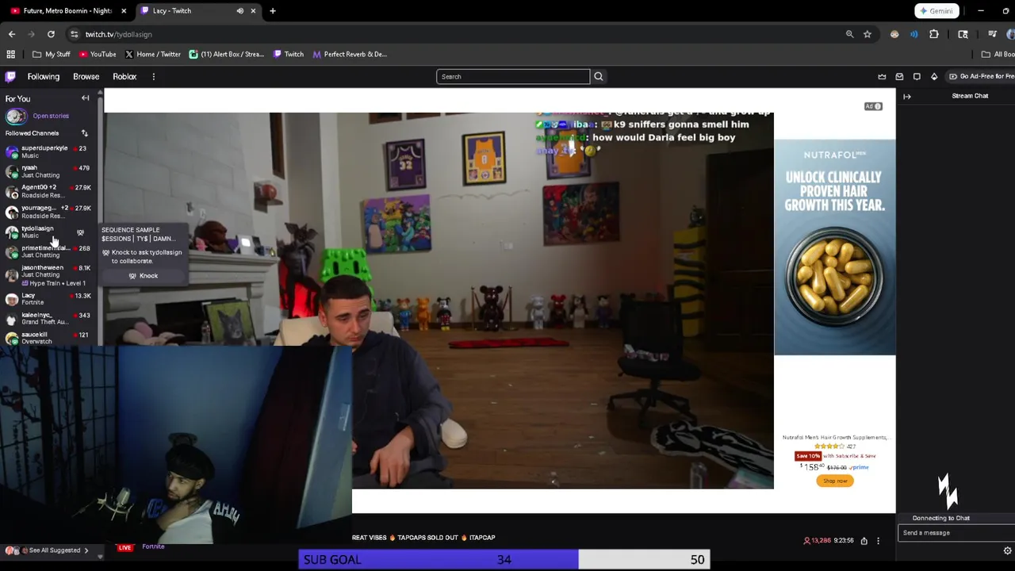The image size is (1015, 571).
Task: Bookmark this page with the star icon
Action: click(x=868, y=34)
